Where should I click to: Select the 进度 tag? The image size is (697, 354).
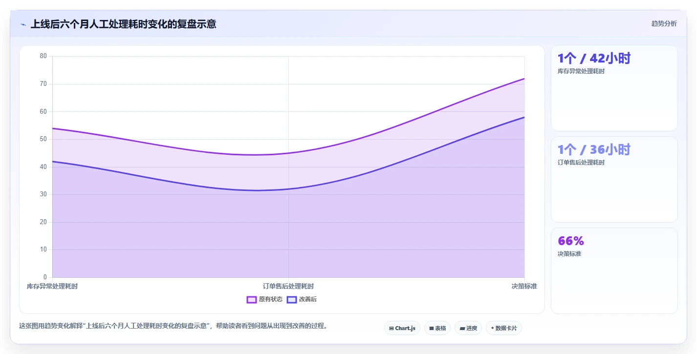click(468, 328)
